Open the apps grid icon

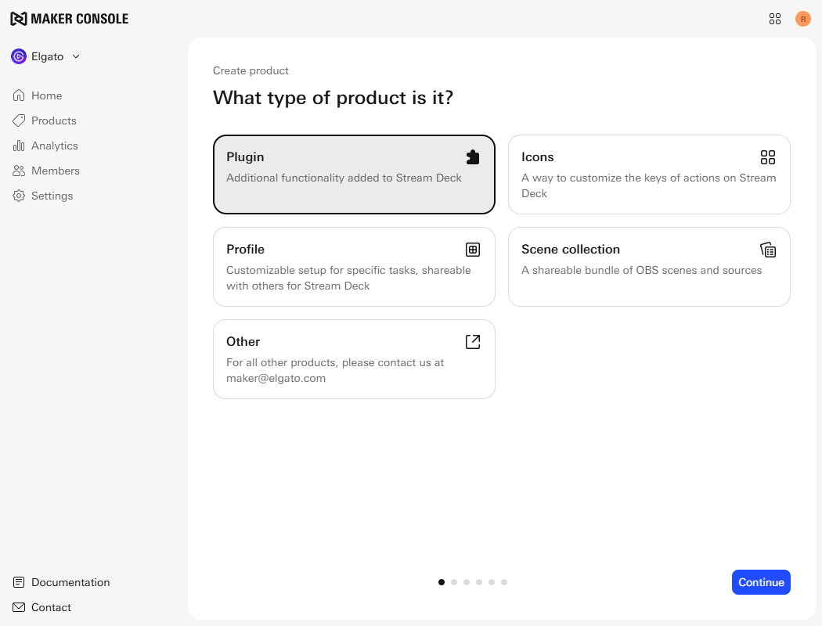click(x=775, y=19)
